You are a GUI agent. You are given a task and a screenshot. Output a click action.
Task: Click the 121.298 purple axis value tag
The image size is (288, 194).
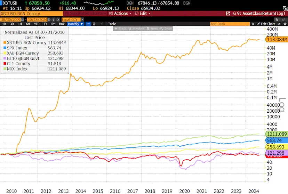point(277,153)
